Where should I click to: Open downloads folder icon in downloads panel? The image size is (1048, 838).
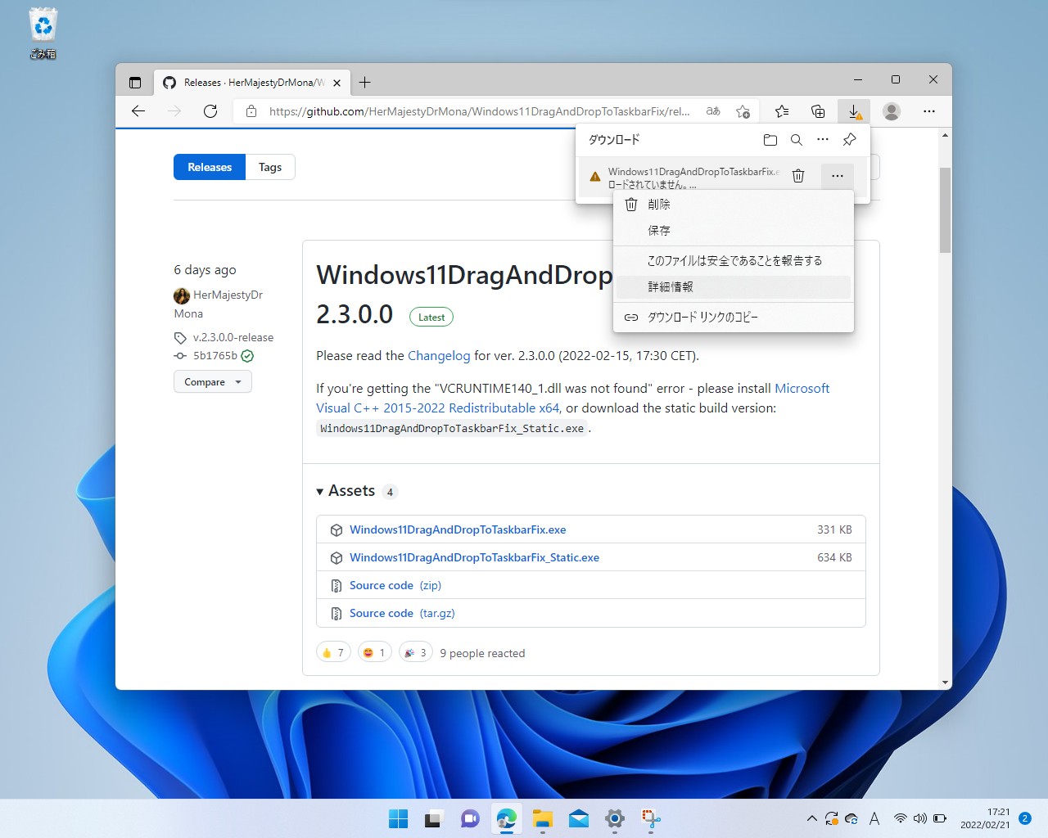[770, 139]
